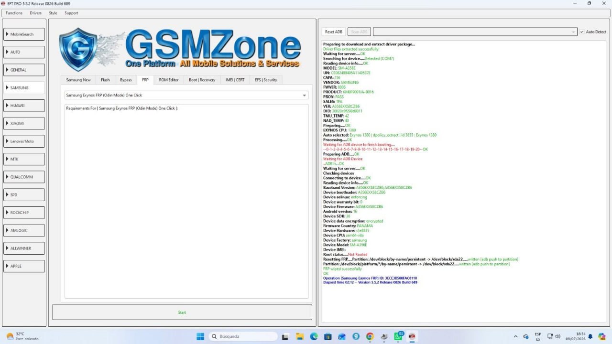Click the 'Android version: 16' log line

340,212
